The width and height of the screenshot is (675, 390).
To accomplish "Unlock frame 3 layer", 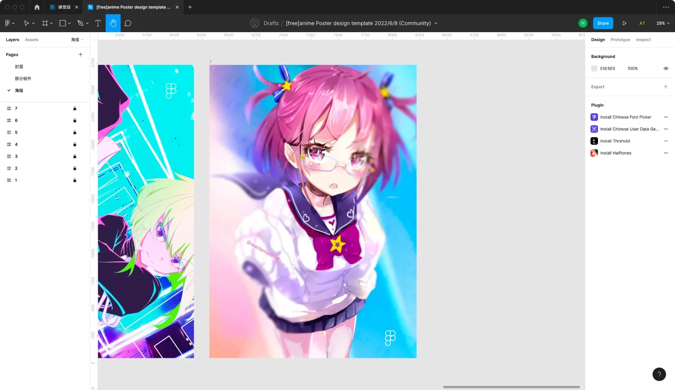I will point(75,157).
